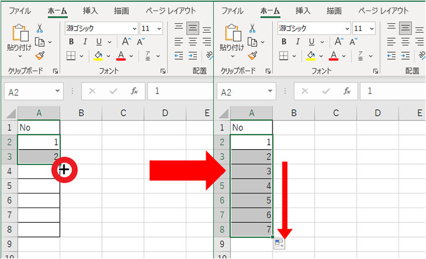Screen dimensions: 426x259
Task: Toggle Italic formatting in the right window
Action: pyautogui.click(x=298, y=42)
